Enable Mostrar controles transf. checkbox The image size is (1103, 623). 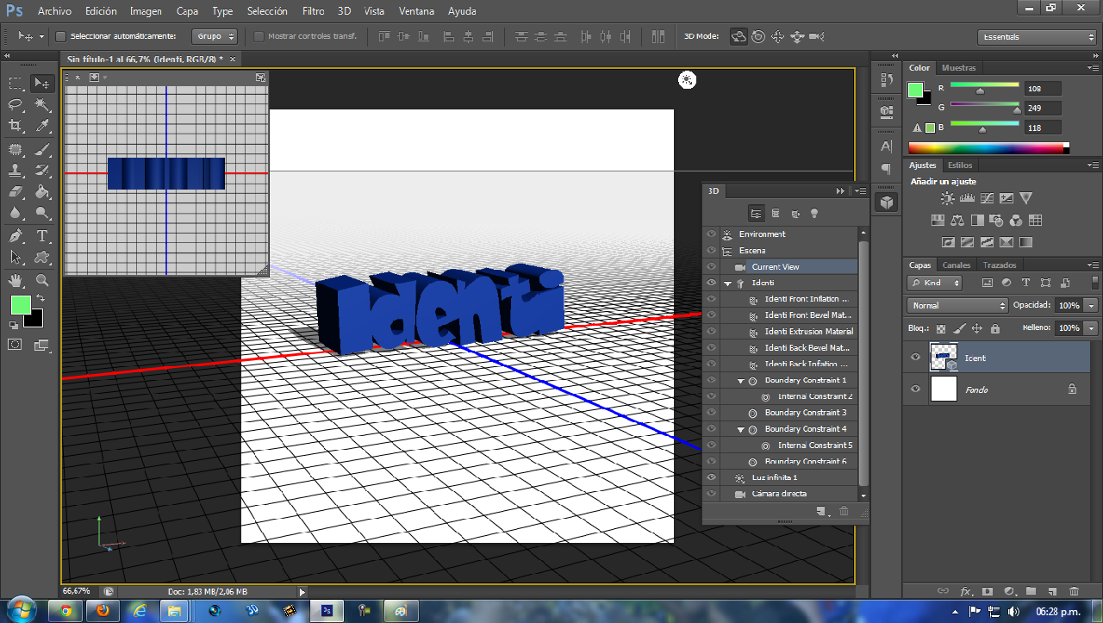click(259, 36)
